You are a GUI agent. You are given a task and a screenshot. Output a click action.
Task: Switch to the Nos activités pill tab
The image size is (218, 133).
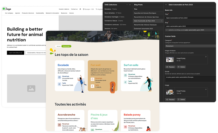[x=67, y=46]
